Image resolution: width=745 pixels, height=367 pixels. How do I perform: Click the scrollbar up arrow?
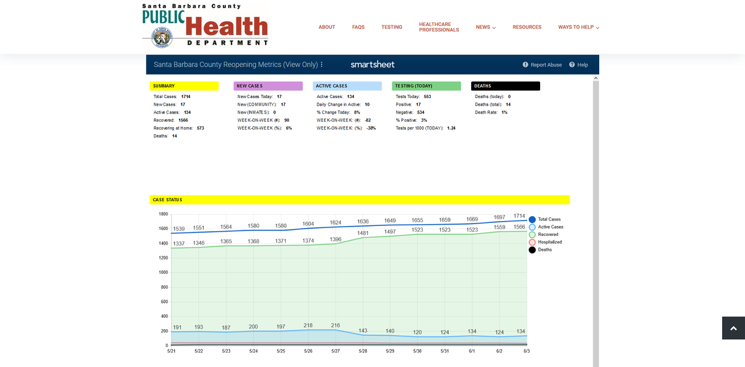tap(595, 78)
